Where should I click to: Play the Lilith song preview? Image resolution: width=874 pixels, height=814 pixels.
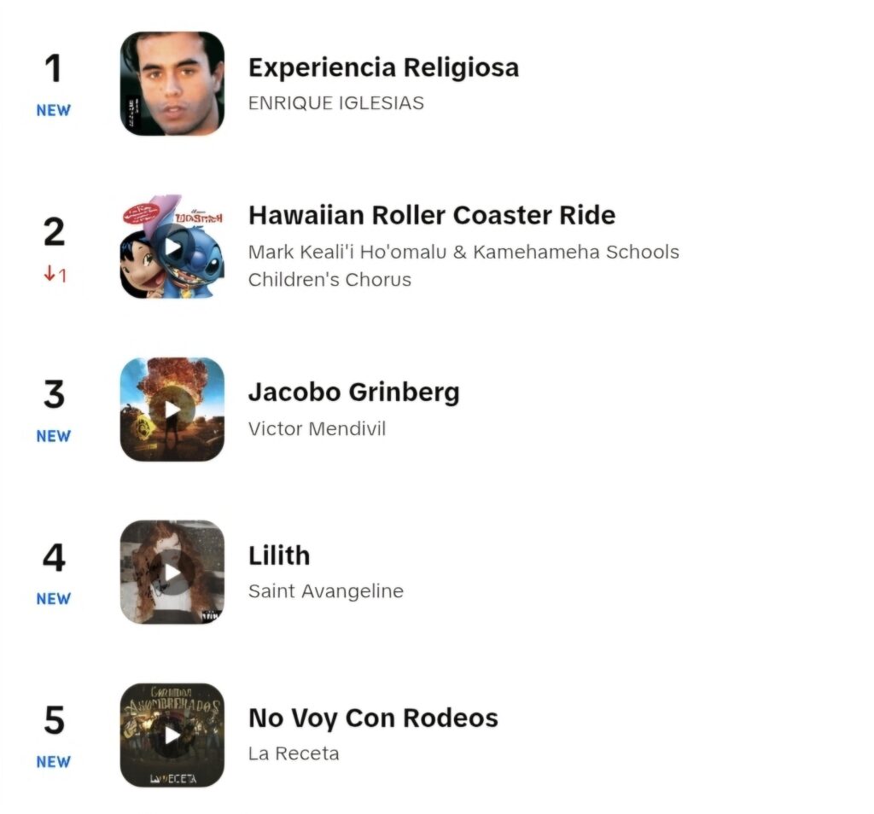pos(172,573)
